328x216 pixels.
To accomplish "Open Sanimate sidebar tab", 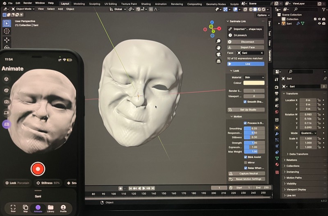I will pos(270,56).
